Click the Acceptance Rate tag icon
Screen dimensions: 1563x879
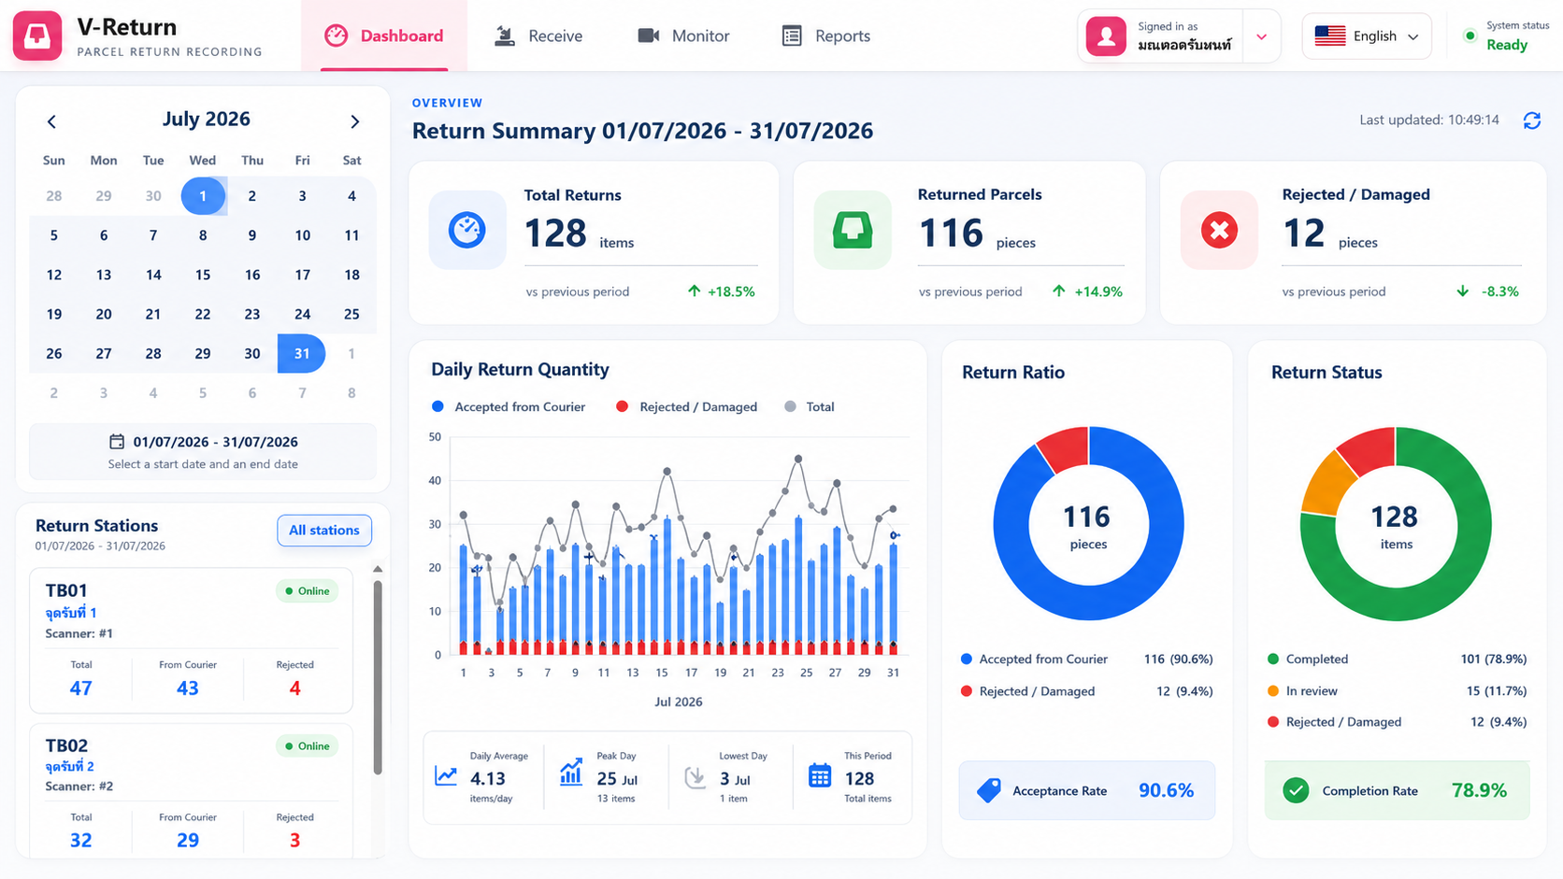(989, 790)
